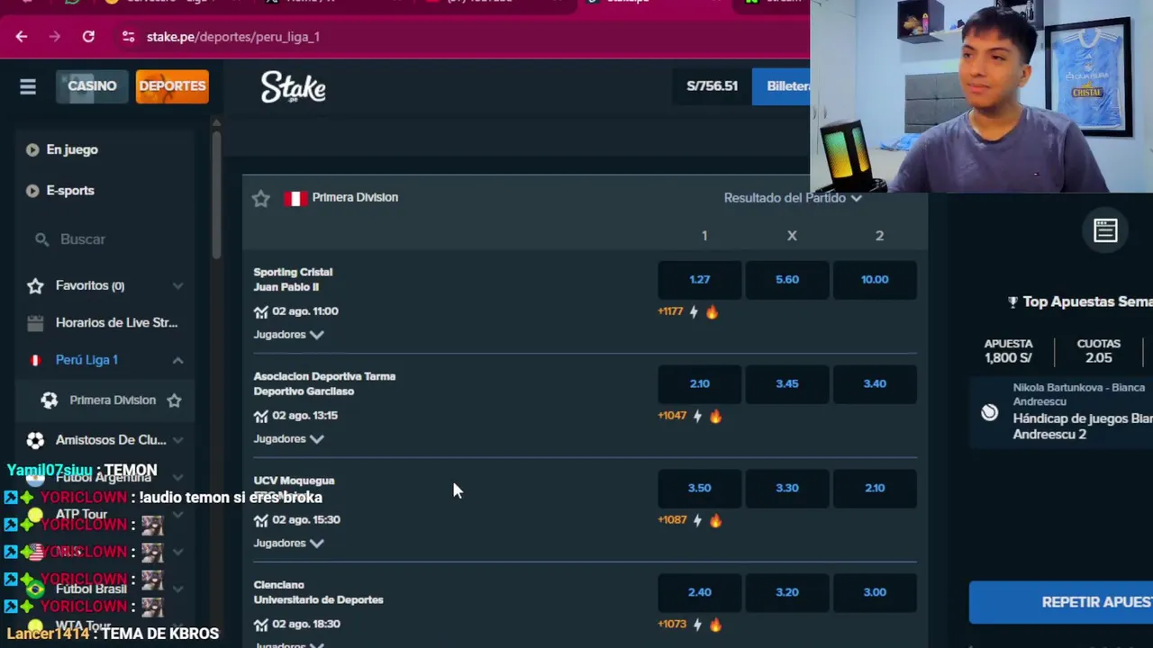The height and width of the screenshot is (648, 1153).
Task: Click the film icon beside Horarios
Action: 35,323
